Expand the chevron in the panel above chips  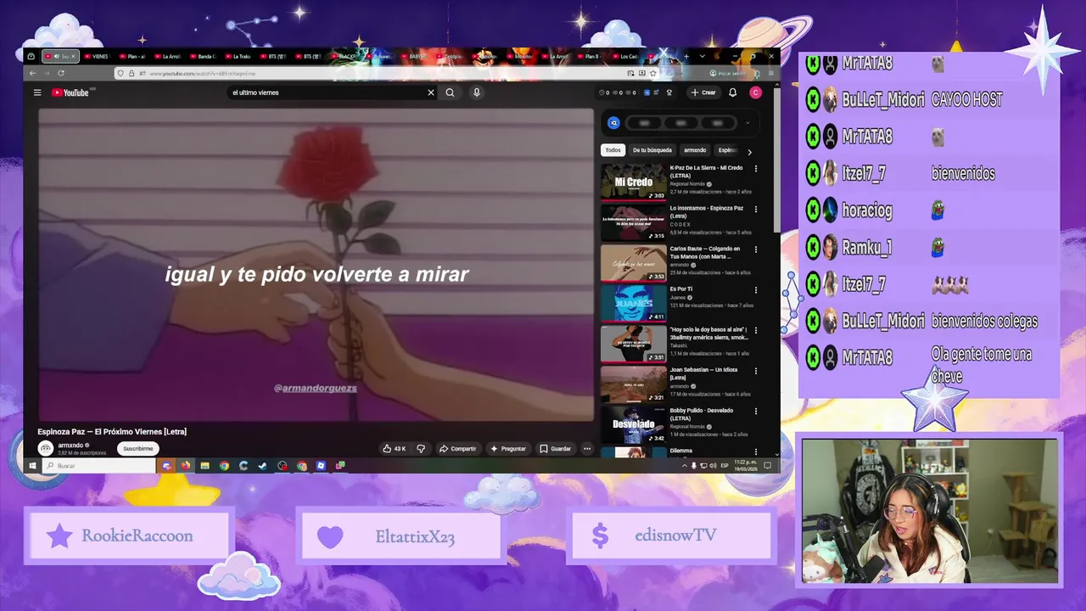747,123
